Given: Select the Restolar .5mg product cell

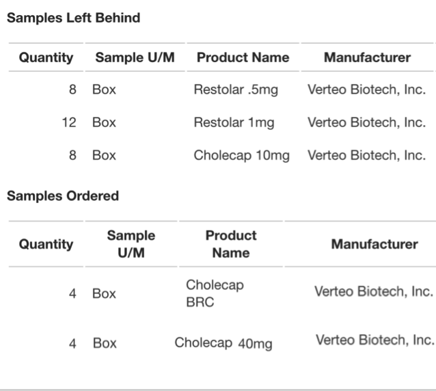Looking at the screenshot, I should (x=236, y=90).
